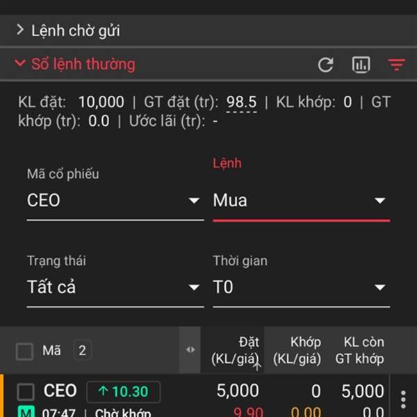Open the red filter icon

(397, 65)
